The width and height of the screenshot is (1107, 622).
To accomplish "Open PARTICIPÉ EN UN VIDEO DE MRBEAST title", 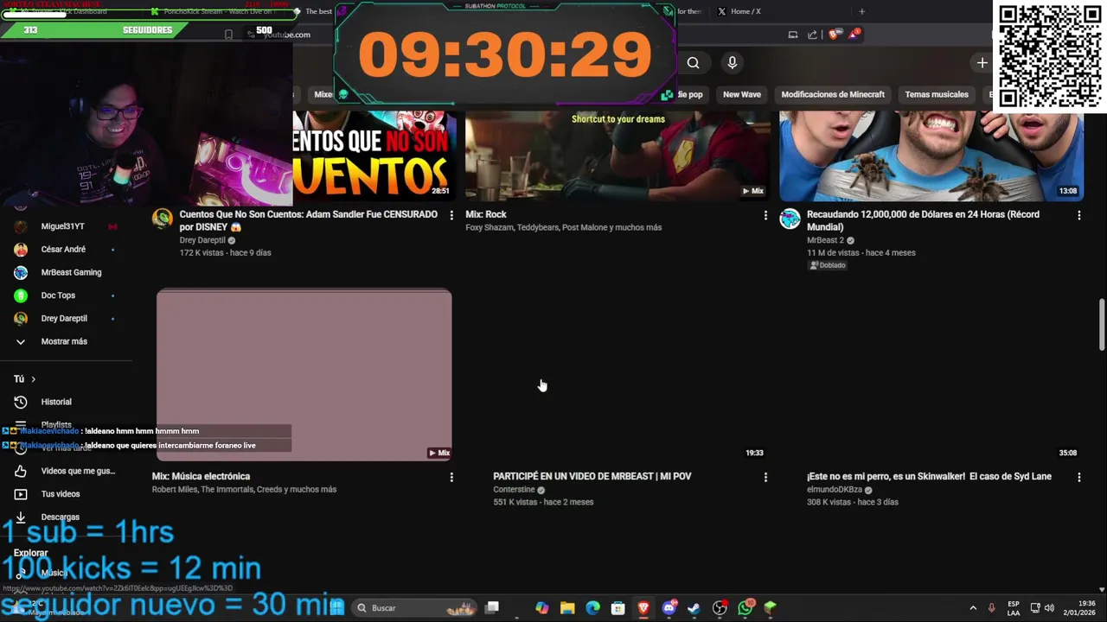I will point(592,476).
